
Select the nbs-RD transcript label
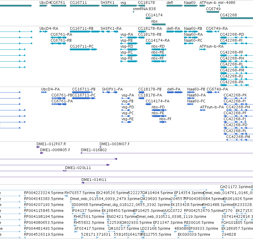tap(158, 46)
